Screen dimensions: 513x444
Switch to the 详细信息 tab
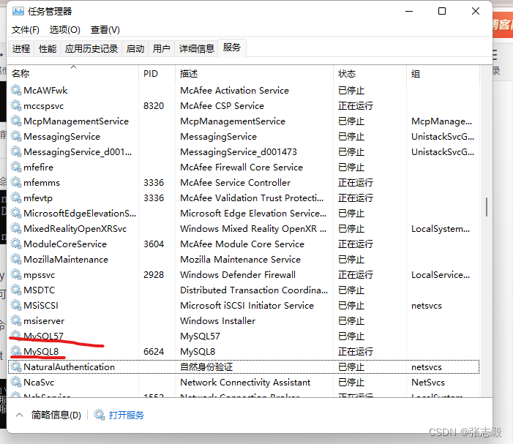[196, 49]
